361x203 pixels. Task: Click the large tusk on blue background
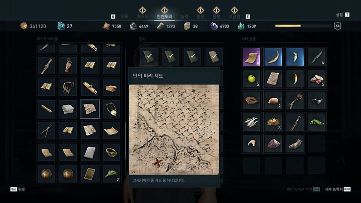tap(273, 57)
